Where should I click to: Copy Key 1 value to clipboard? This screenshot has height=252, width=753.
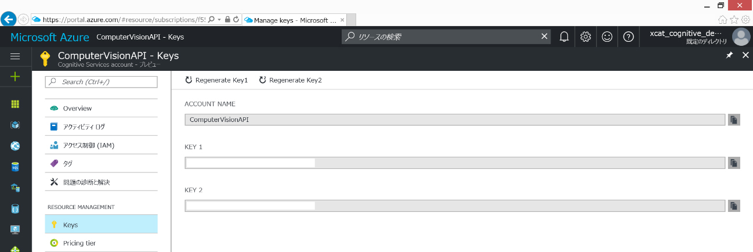pyautogui.click(x=734, y=163)
